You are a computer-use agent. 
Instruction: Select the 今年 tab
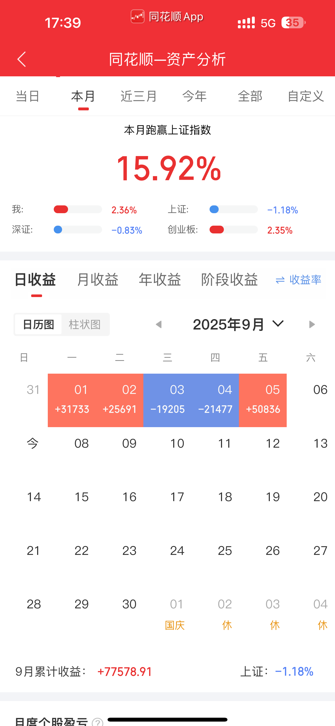pos(195,96)
